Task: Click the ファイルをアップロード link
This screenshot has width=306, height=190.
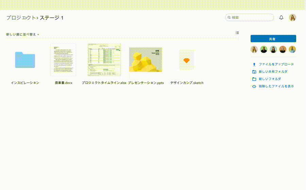Action: tap(276, 64)
